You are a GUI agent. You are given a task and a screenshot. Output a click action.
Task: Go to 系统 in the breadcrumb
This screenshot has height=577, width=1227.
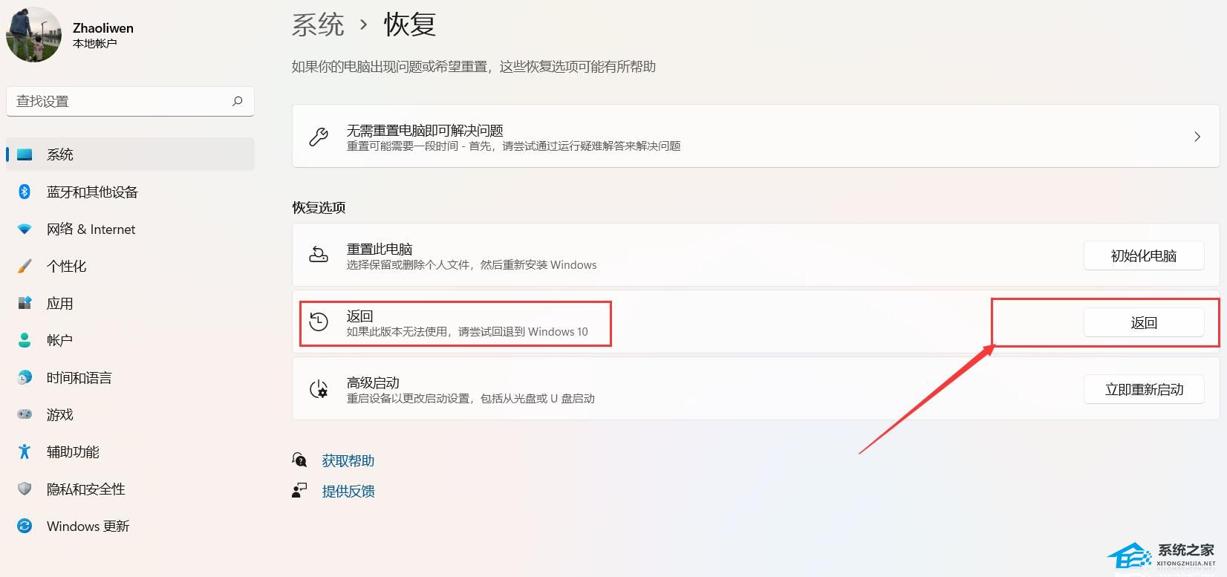[x=318, y=25]
